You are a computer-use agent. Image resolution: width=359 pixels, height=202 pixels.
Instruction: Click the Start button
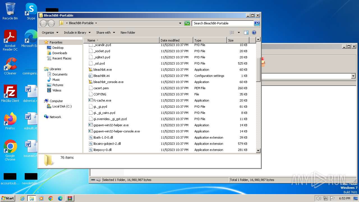[x=8, y=198]
